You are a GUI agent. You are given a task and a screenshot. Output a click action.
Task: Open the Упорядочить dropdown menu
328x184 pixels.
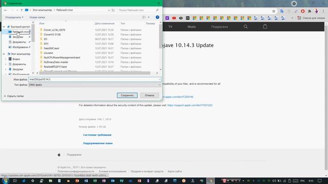pos(14,17)
